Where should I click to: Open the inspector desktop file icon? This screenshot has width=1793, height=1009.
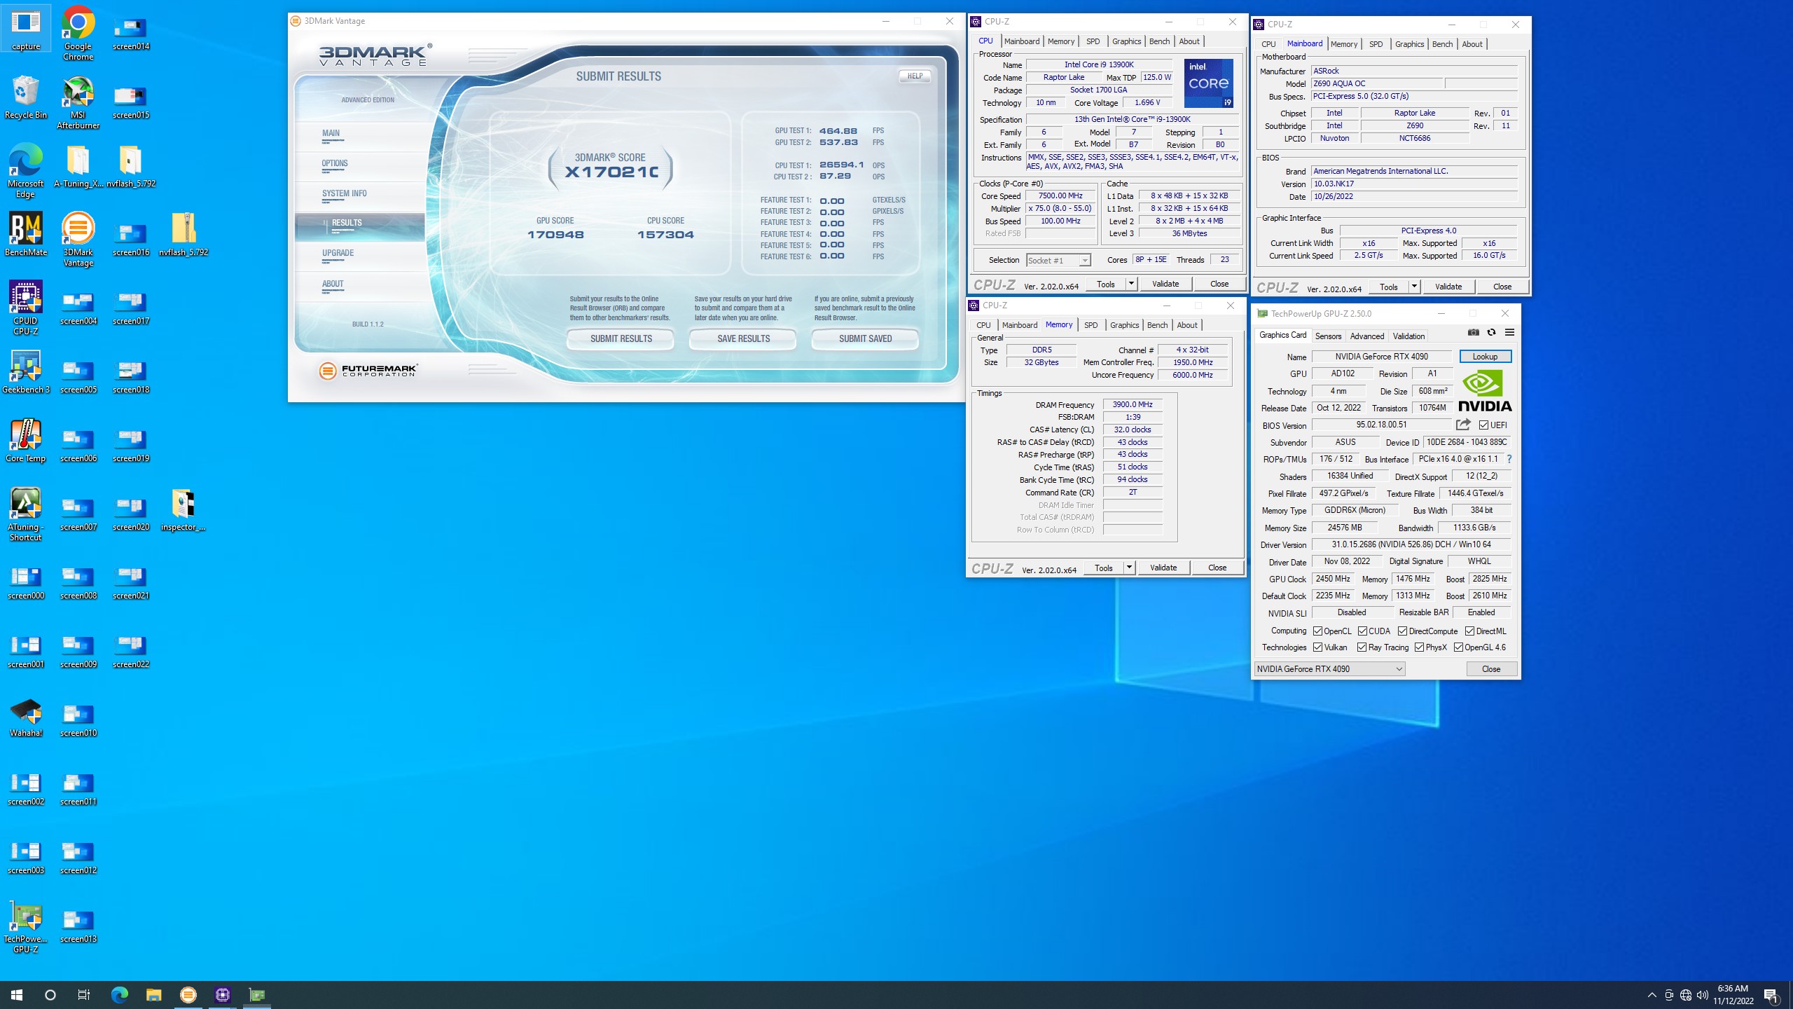click(x=184, y=509)
